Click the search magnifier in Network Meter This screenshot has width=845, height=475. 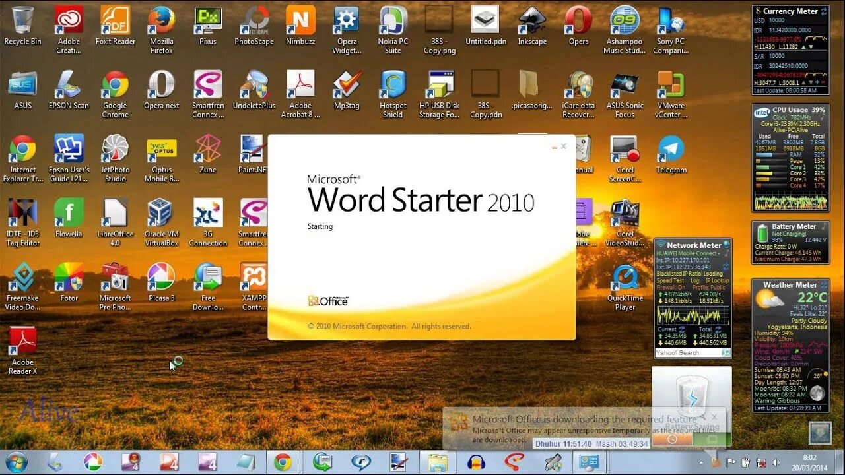726,352
